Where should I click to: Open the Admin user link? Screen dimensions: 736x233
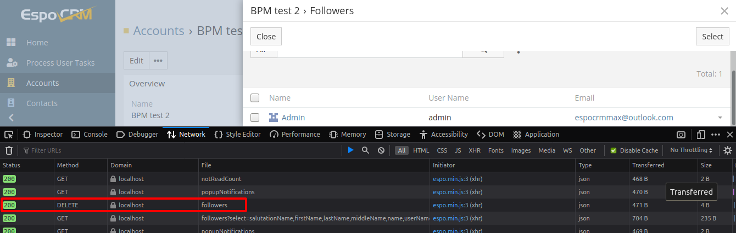tap(293, 118)
